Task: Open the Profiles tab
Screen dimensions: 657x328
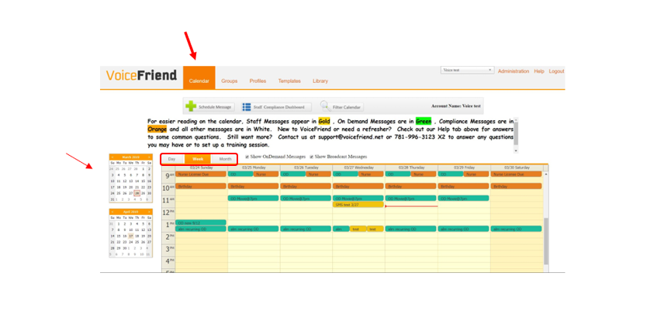Action: tap(258, 81)
